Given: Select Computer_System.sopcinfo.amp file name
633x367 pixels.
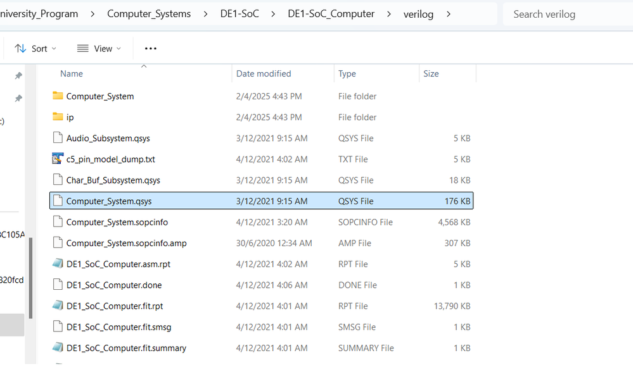Looking at the screenshot, I should click(126, 243).
